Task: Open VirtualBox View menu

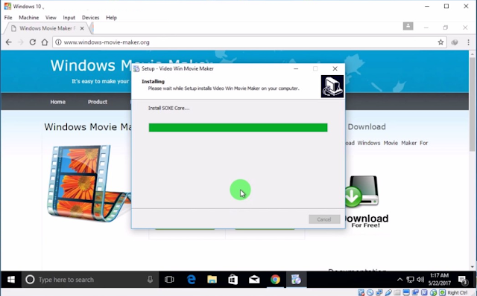Action: (x=51, y=18)
